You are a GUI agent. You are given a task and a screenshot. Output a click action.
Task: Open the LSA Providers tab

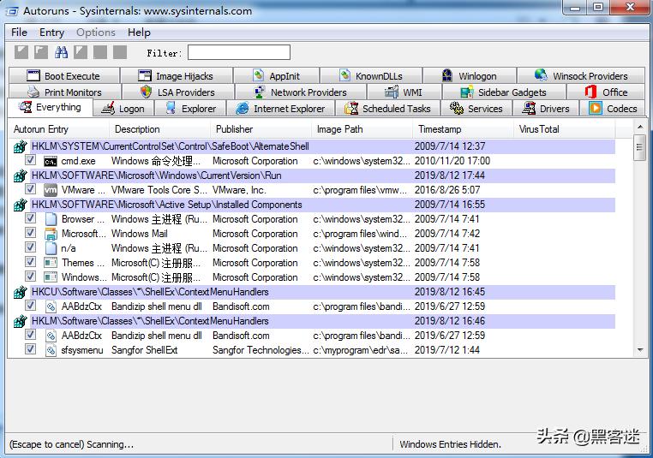pyautogui.click(x=178, y=92)
